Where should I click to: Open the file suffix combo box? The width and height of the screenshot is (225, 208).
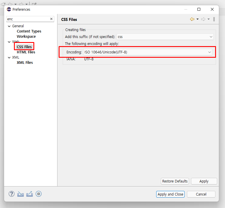[165, 37]
